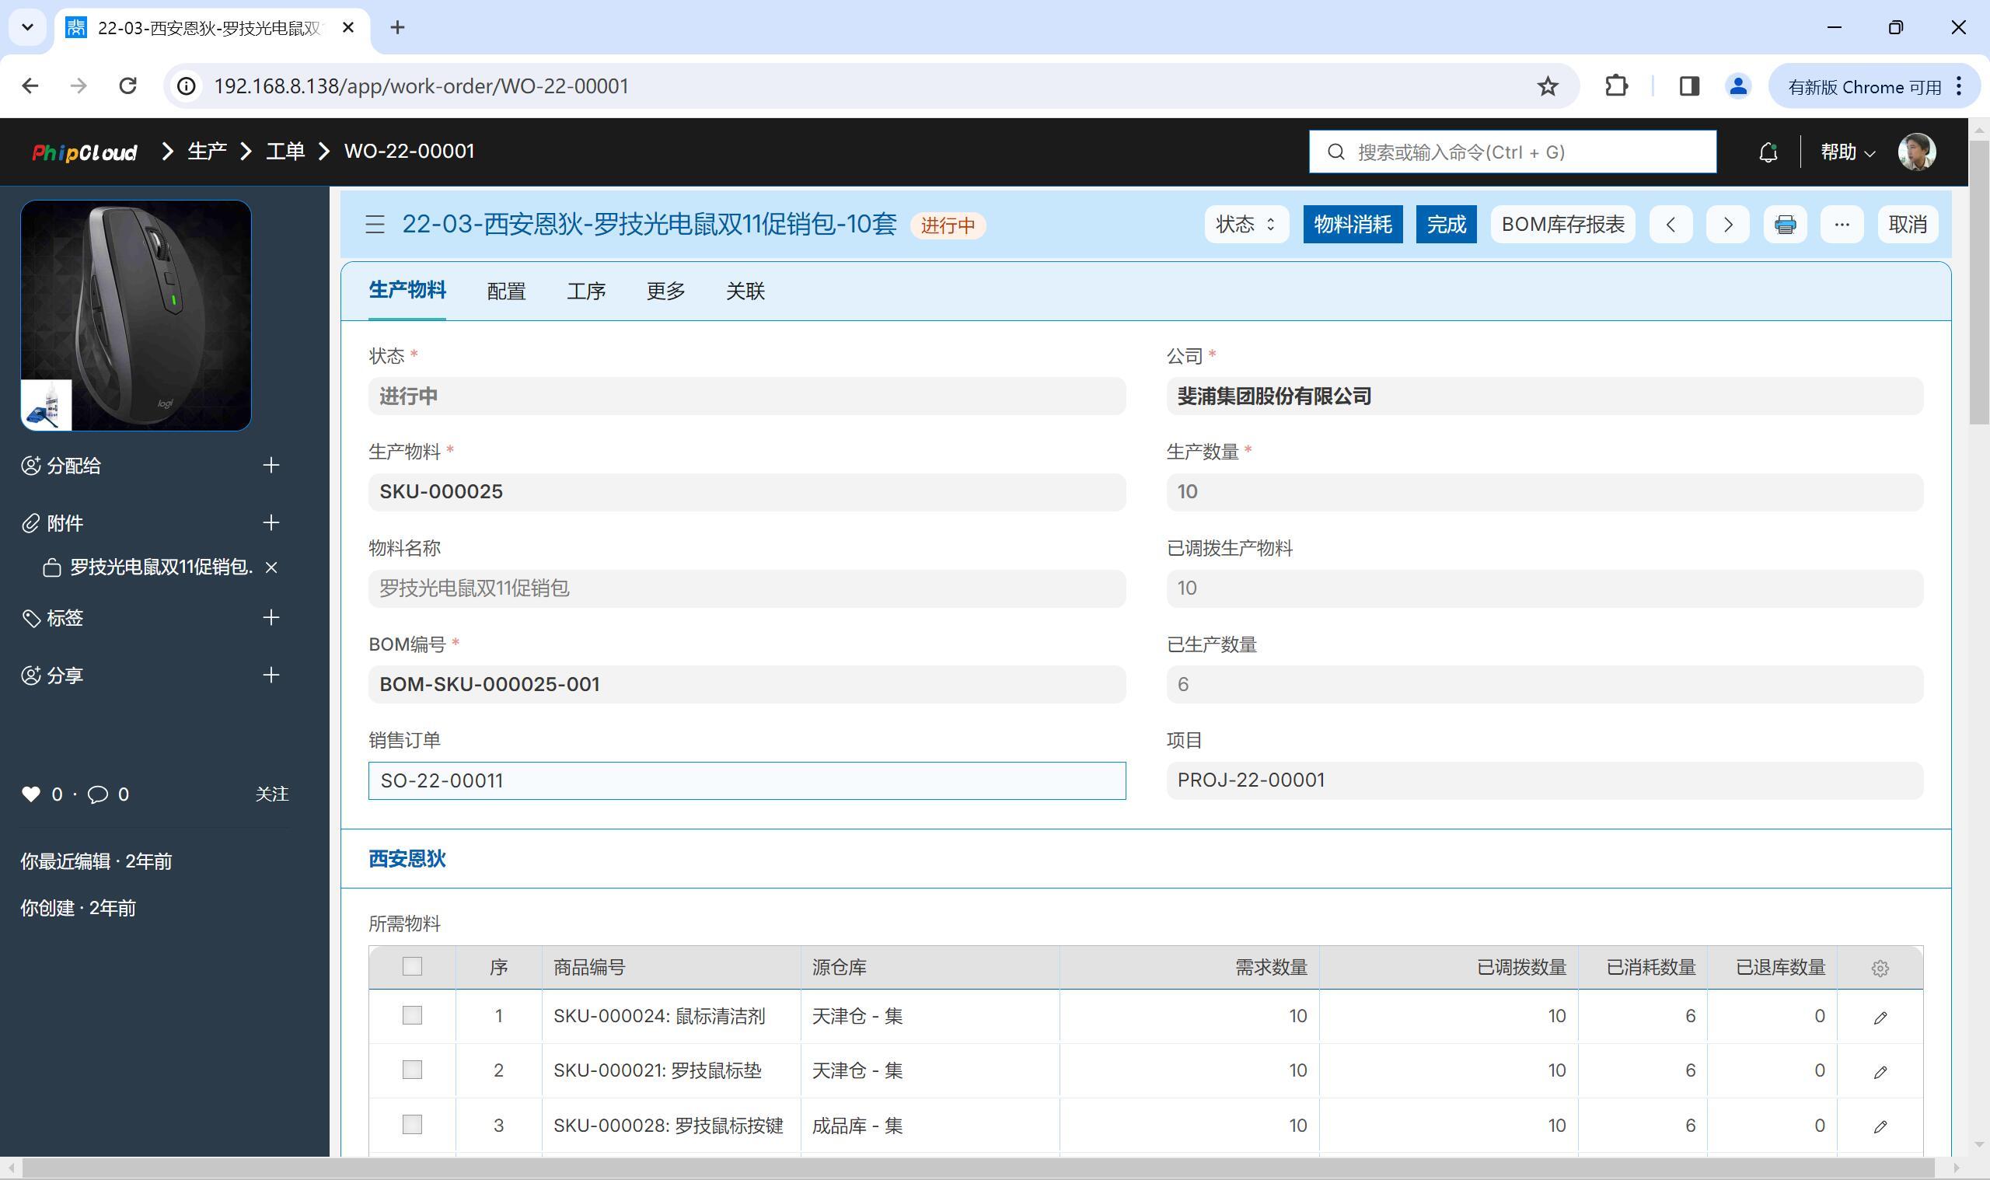Open the 项目 PROJ-22-00001 field

1544,780
